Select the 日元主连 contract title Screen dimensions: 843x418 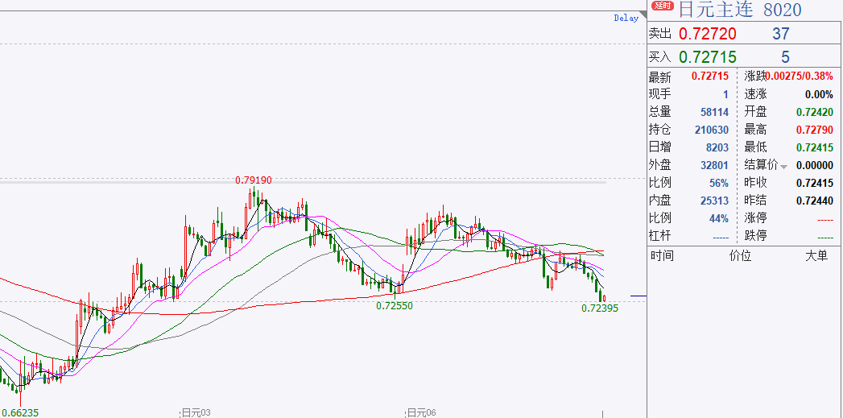(x=717, y=9)
